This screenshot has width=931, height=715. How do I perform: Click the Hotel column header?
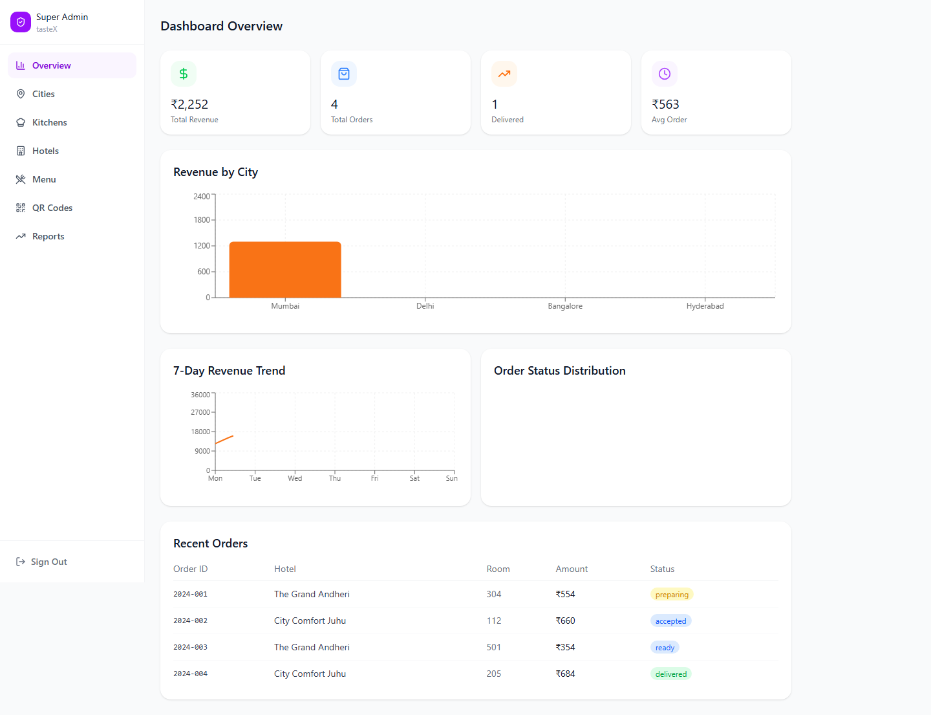(285, 569)
